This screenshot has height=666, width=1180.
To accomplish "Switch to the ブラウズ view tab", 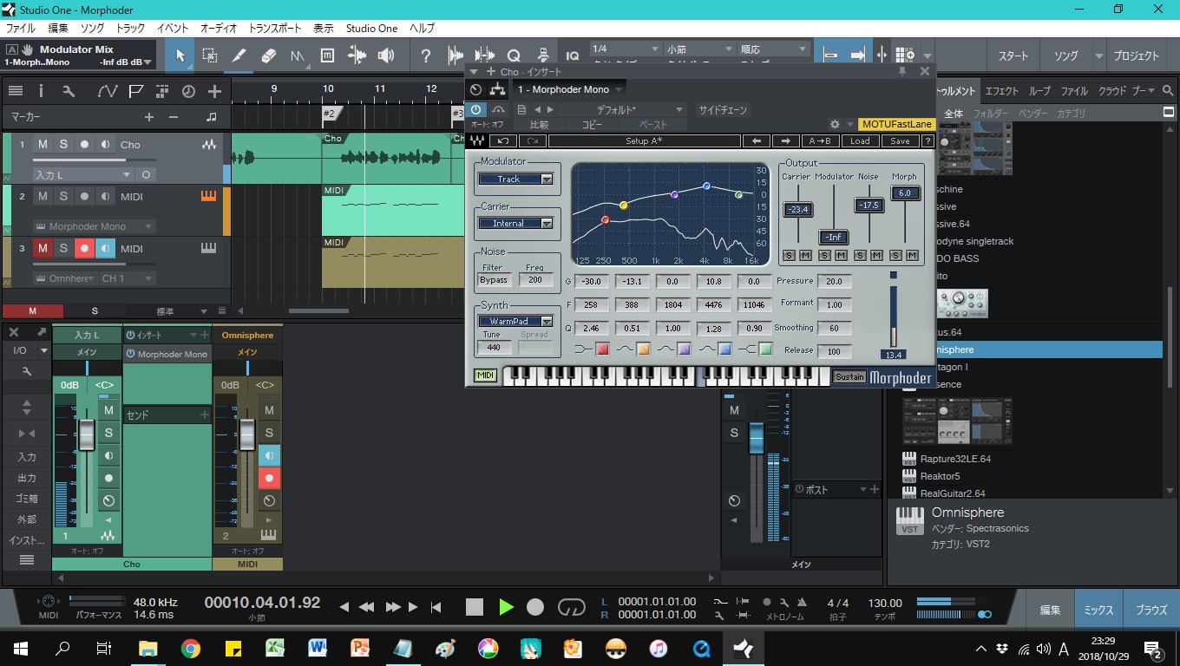I will (x=1151, y=610).
